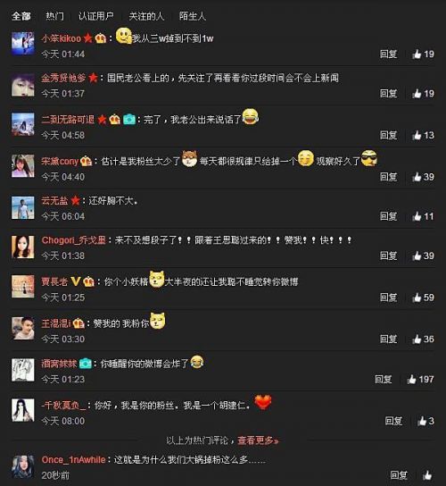The height and width of the screenshot is (486, 446).
Task: Select the 关注的人 tab
Action: click(x=146, y=16)
